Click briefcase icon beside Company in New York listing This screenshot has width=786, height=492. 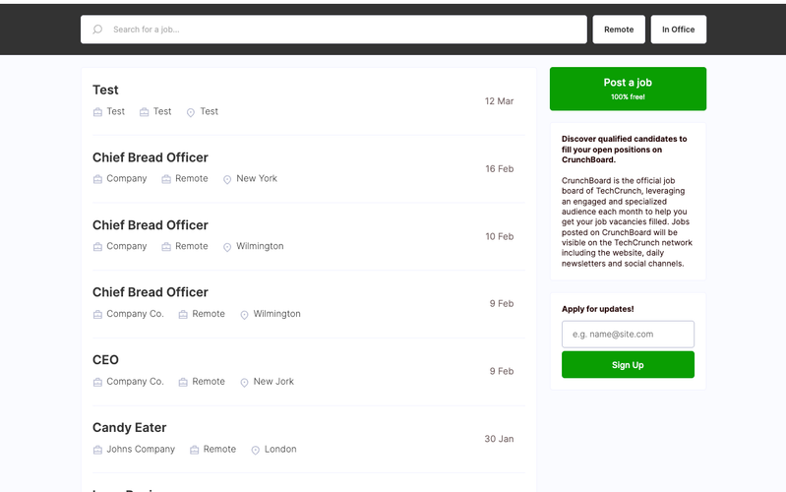coord(97,179)
